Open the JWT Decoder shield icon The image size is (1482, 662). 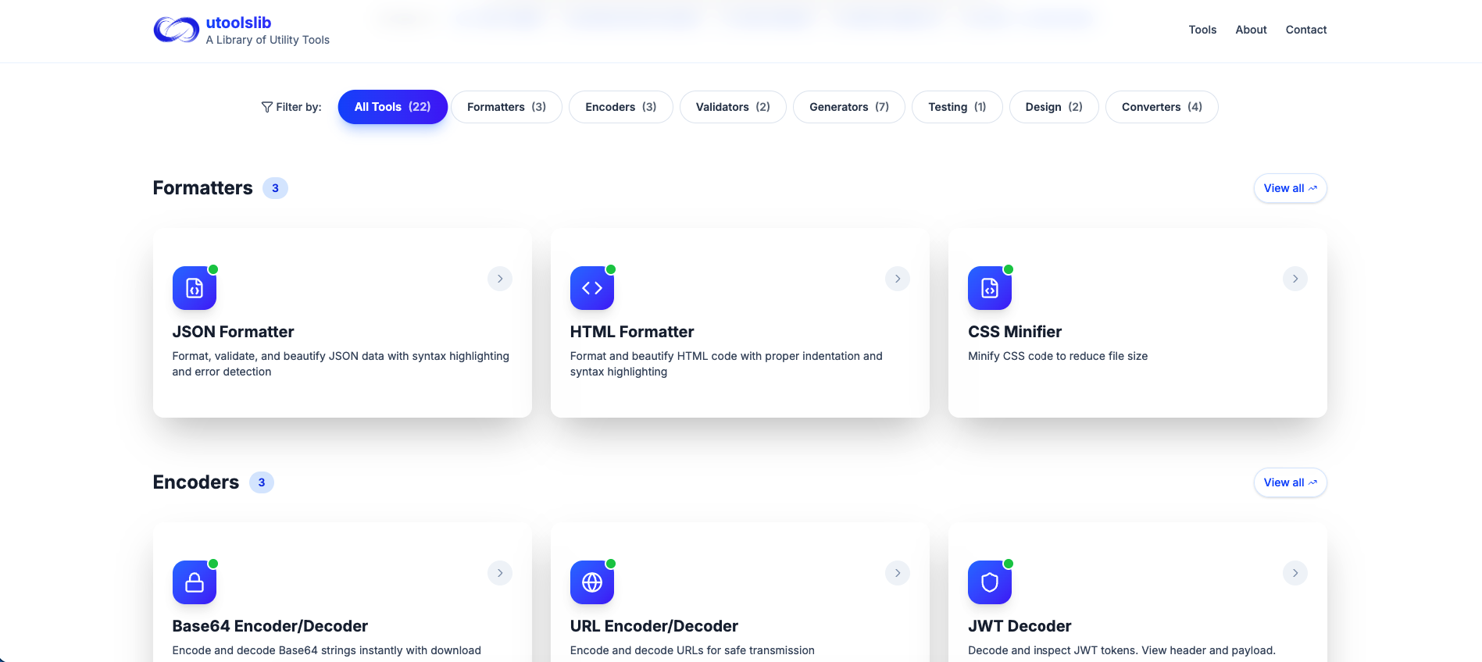[x=990, y=582]
